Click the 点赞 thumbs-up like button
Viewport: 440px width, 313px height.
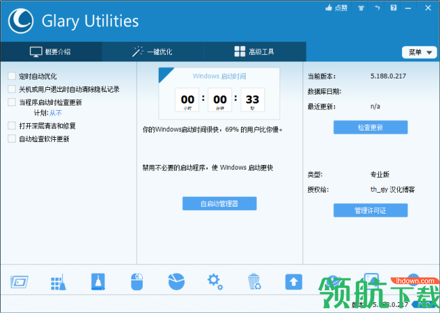pyautogui.click(x=336, y=8)
